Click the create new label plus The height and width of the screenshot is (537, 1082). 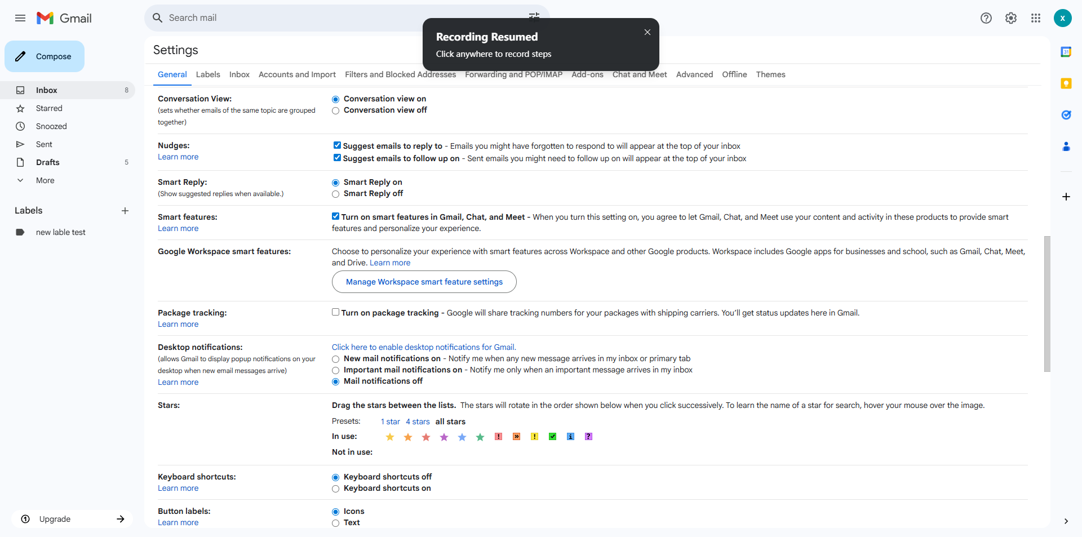(x=125, y=211)
